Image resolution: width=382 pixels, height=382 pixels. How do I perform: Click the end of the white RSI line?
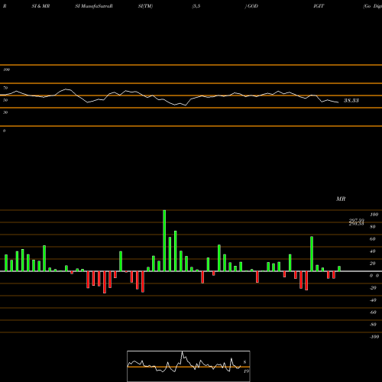click(x=338, y=102)
